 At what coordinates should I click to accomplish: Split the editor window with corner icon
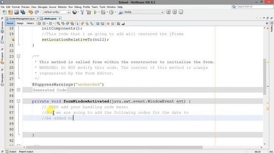pyautogui.click(x=267, y=23)
